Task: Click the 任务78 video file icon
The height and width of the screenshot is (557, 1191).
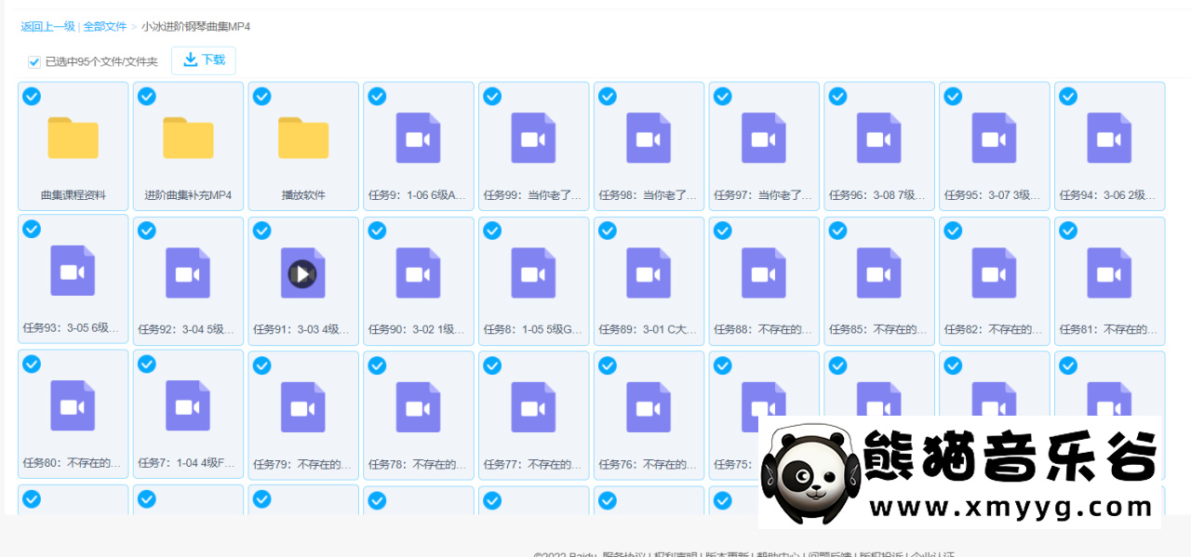Action: tap(418, 406)
